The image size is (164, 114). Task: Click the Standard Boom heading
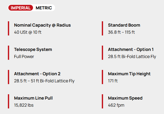(x=124, y=25)
